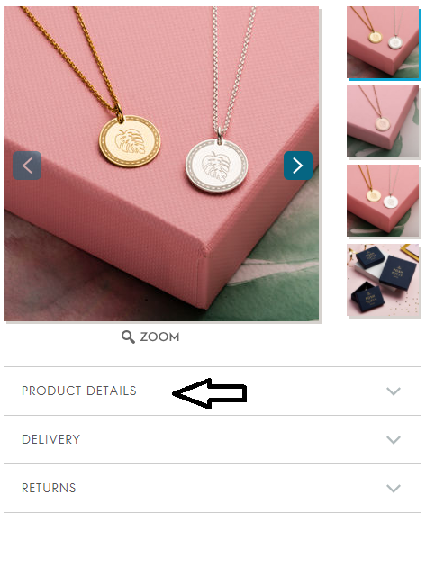Click the magnifying glass zoom icon
The image size is (426, 575).
128,337
